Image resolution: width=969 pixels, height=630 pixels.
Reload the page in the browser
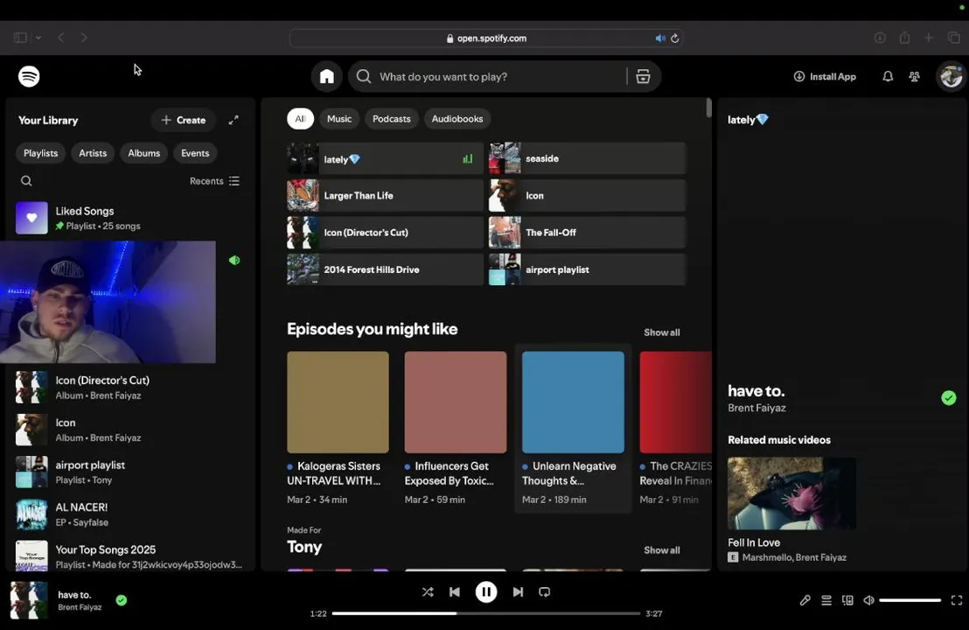click(675, 38)
